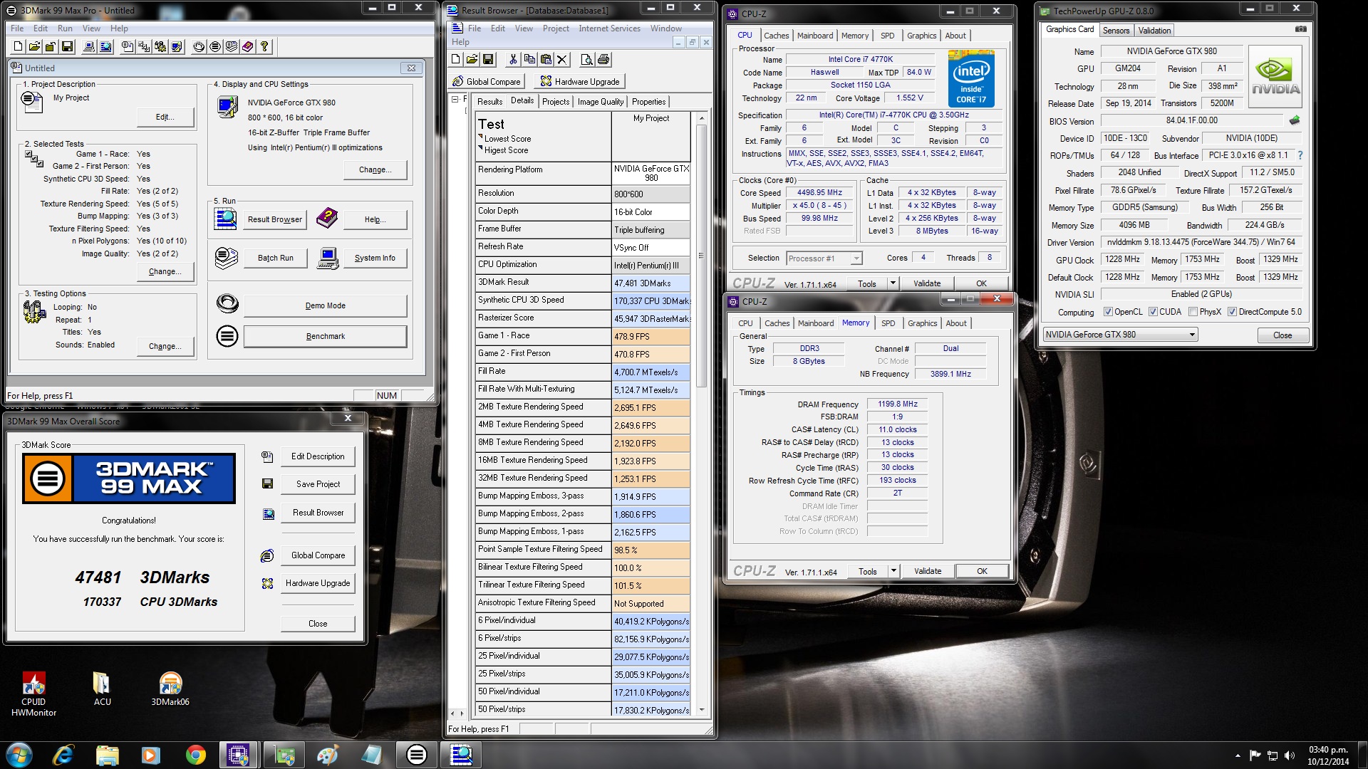Switch to Results tab in Result Browser
The height and width of the screenshot is (769, 1368).
pos(489,102)
